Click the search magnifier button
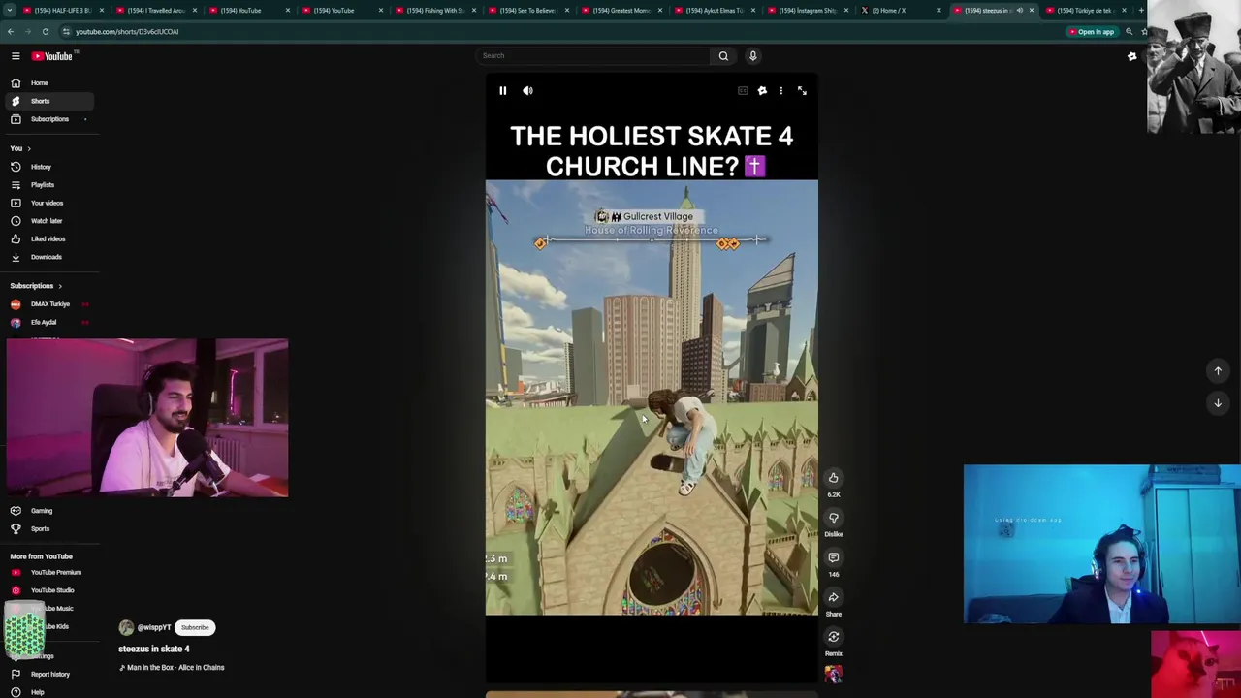 [723, 55]
